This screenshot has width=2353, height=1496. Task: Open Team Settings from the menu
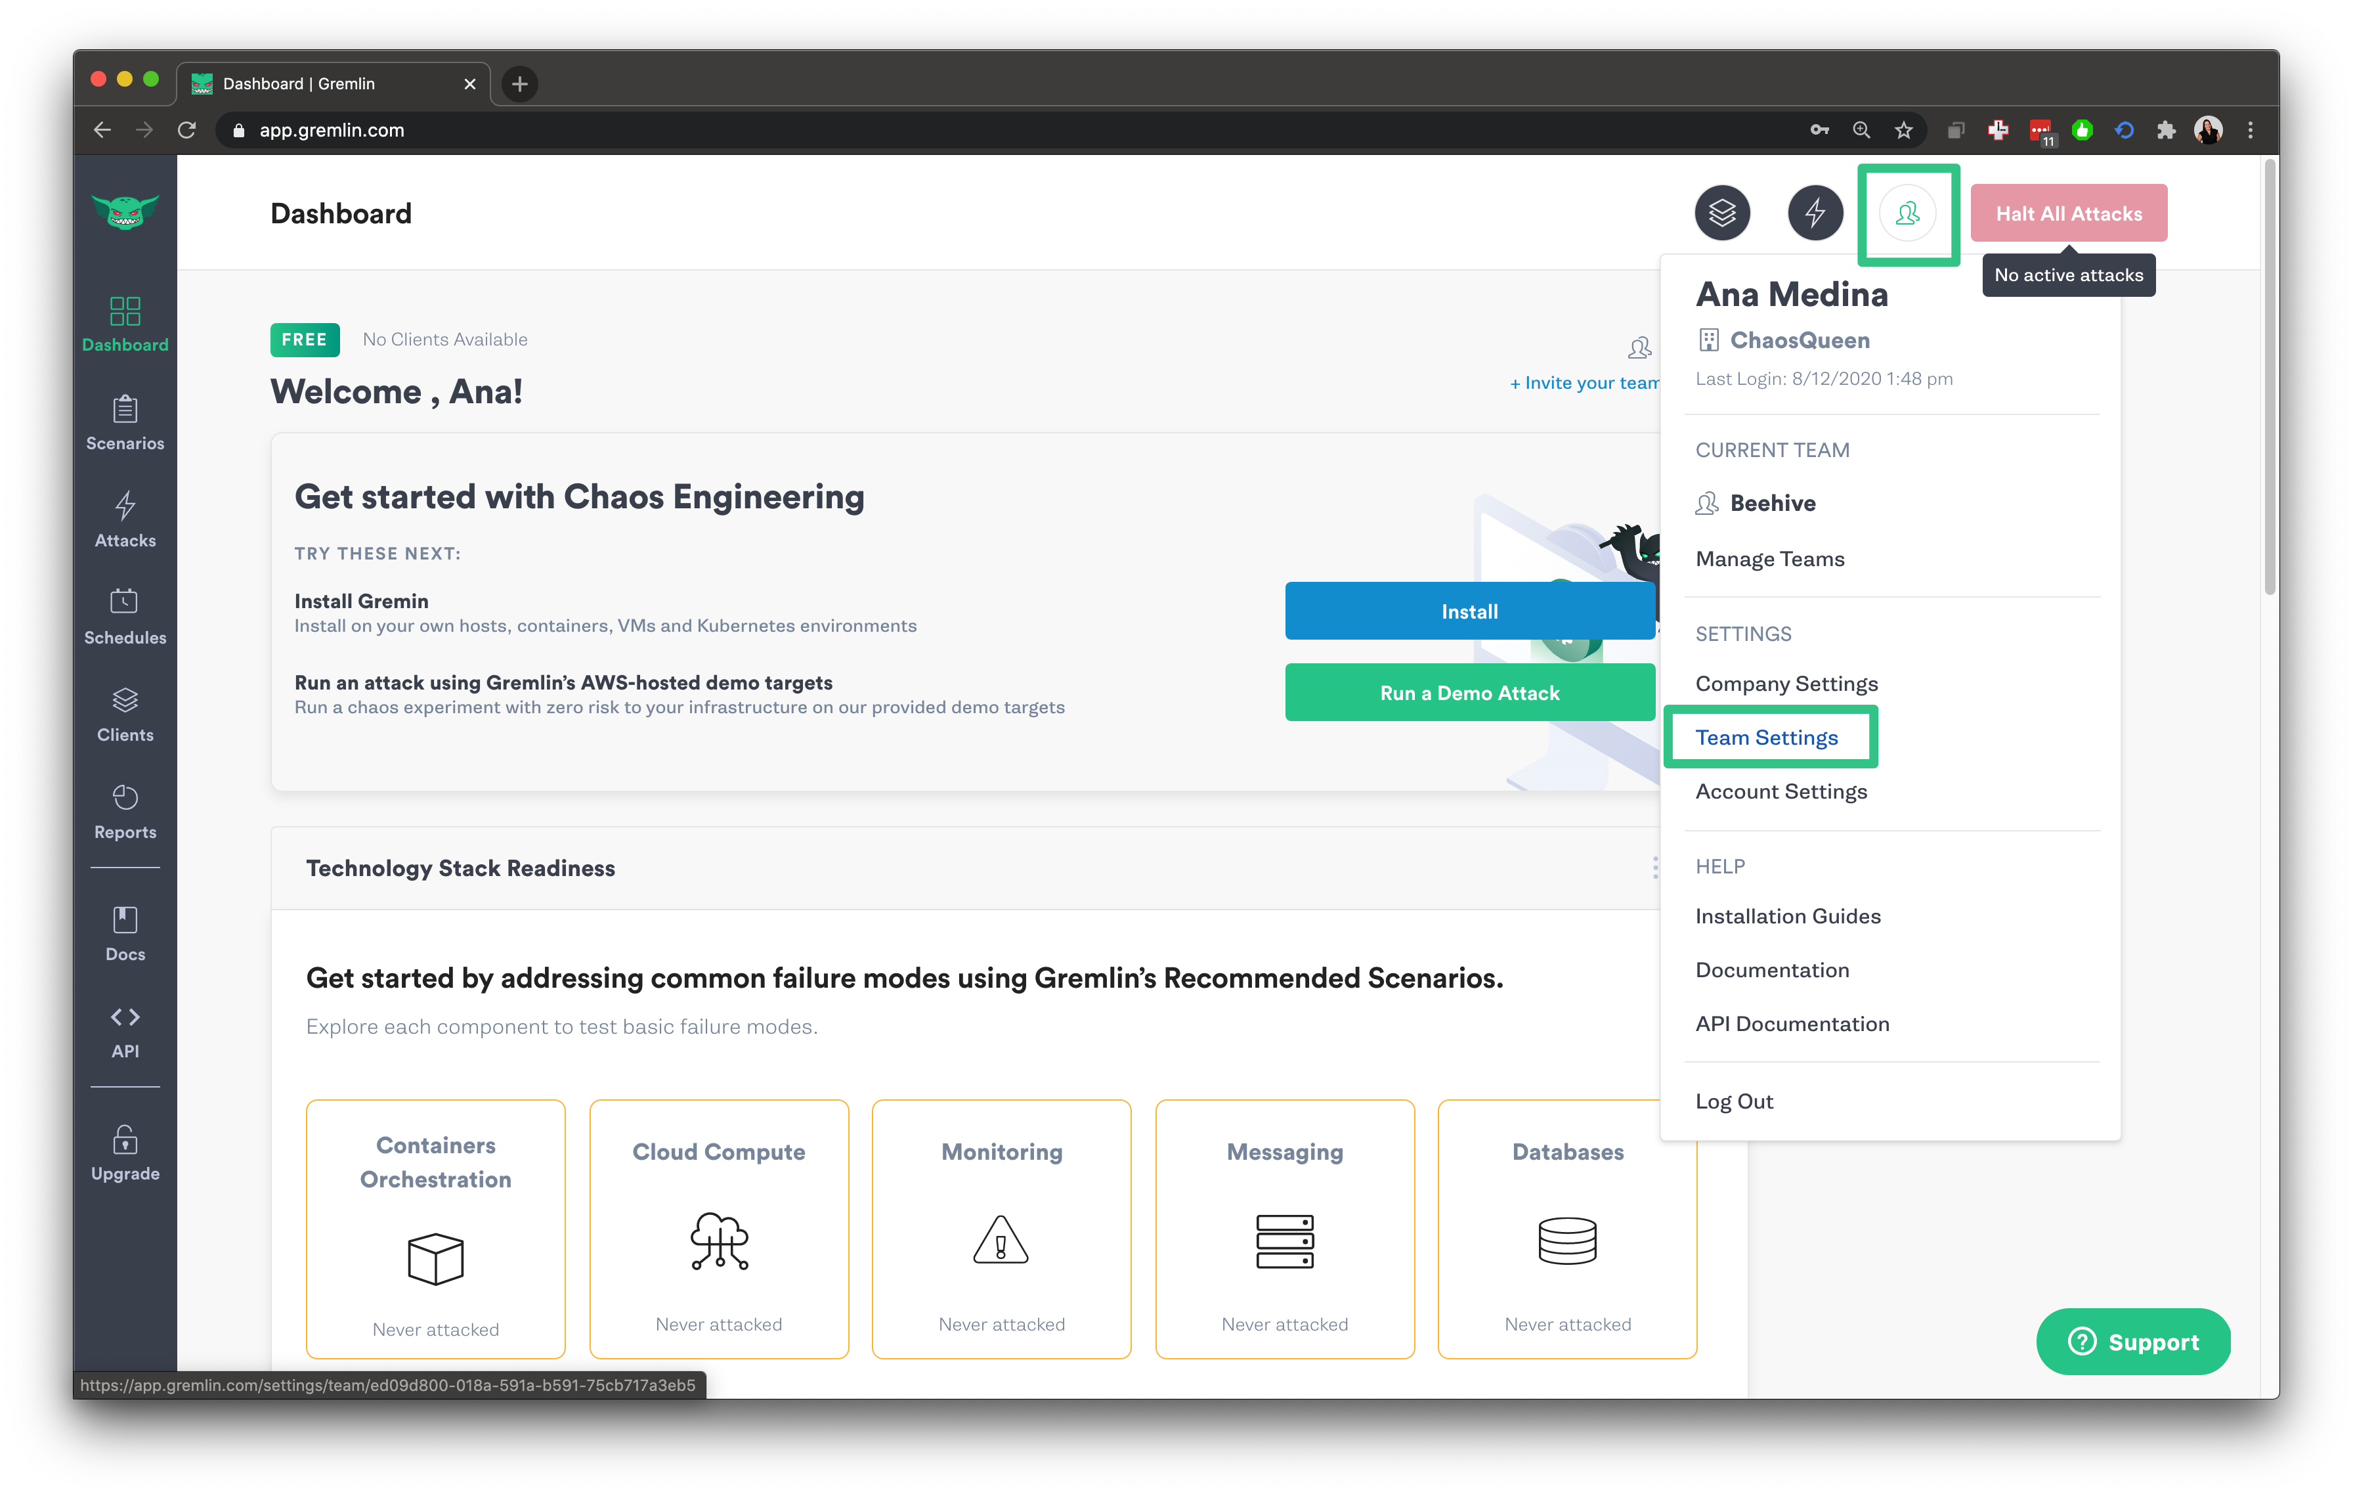pyautogui.click(x=1765, y=737)
